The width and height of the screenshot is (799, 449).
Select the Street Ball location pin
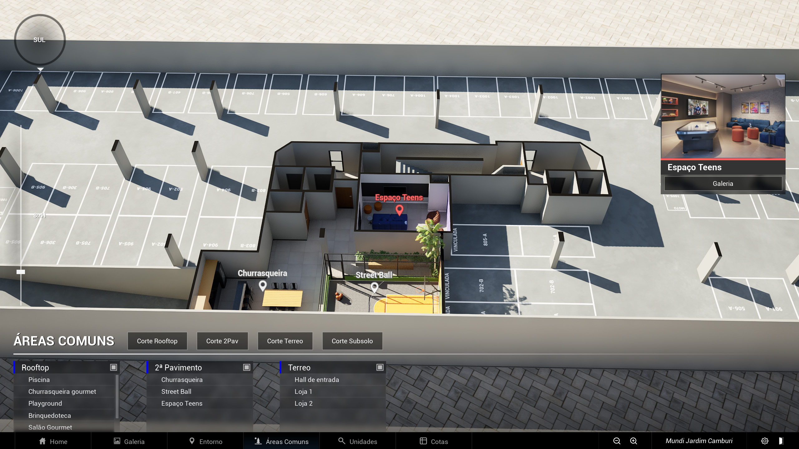click(374, 287)
